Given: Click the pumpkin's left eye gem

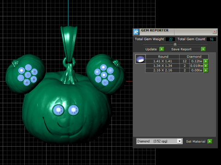Looking at the screenshot, I should click(x=58, y=110).
